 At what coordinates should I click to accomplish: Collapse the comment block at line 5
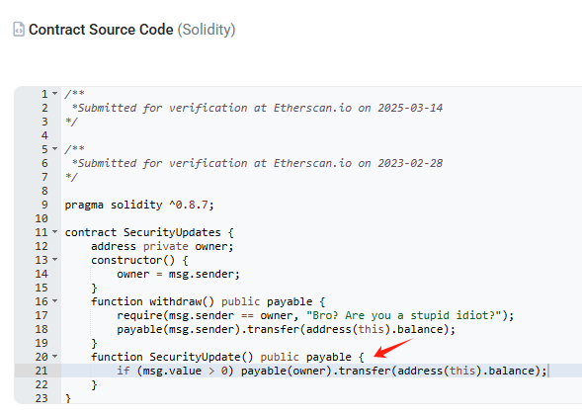pyautogui.click(x=55, y=149)
